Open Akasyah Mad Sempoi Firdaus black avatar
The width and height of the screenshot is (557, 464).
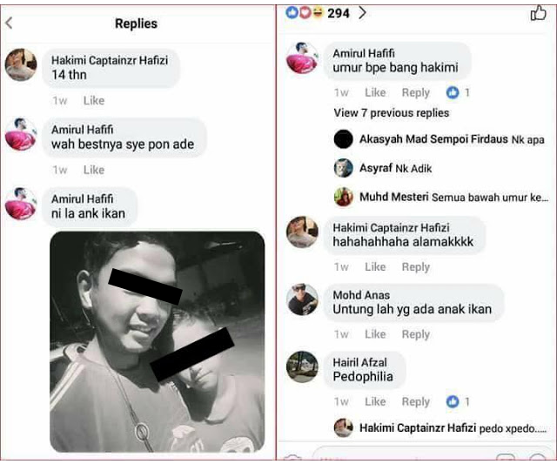[x=343, y=139]
